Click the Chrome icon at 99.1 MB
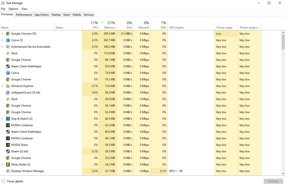This screenshot has width=285, height=186. coord(8,60)
